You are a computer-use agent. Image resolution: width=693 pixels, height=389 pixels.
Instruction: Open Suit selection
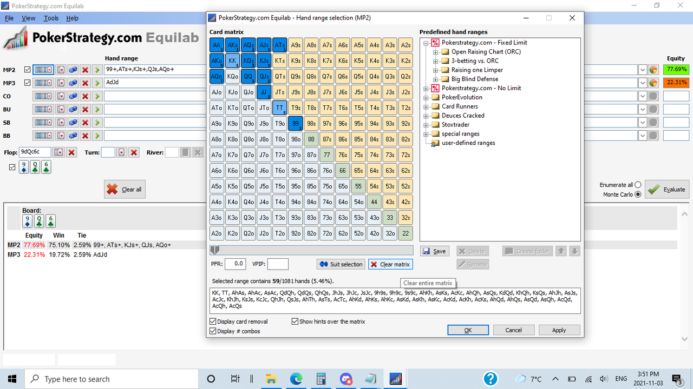[x=341, y=264]
